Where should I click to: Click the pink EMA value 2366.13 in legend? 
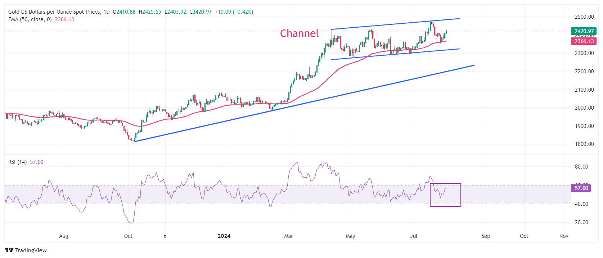(x=64, y=19)
